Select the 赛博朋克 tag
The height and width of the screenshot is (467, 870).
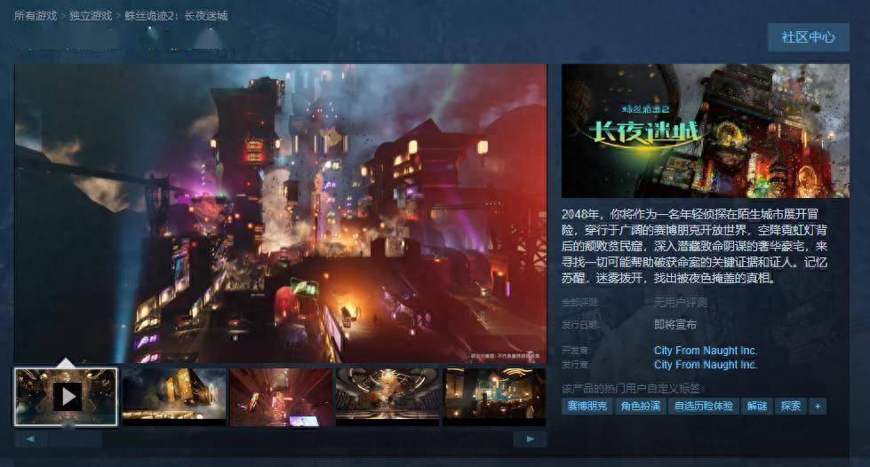(587, 406)
